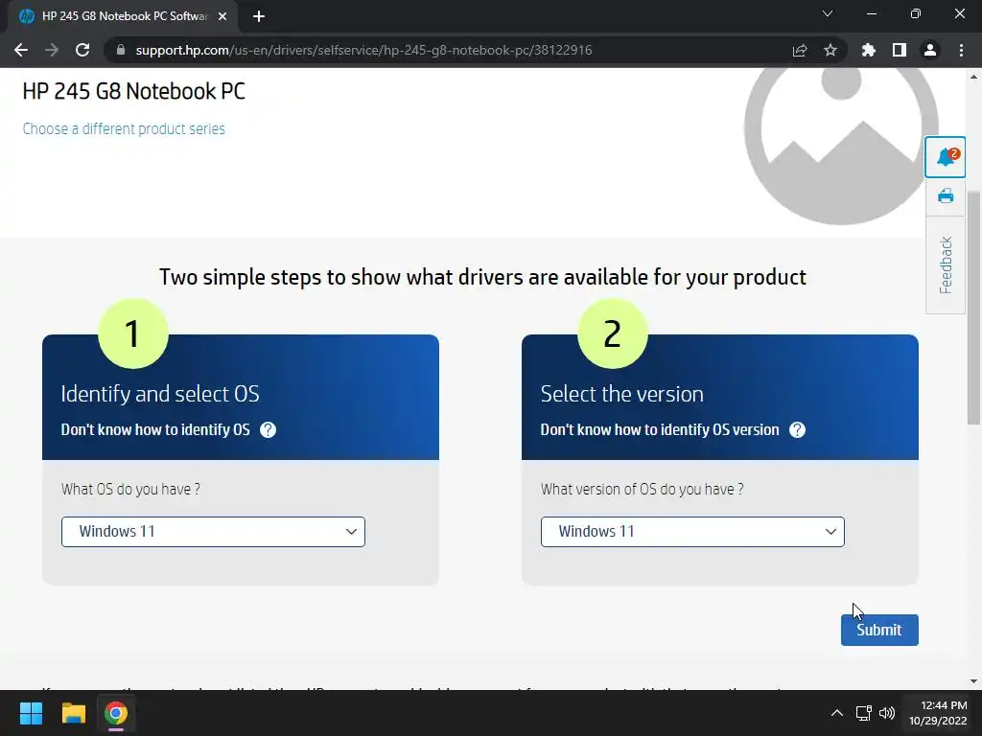Select the HP 245 G8 Notebook PC tab
This screenshot has height=736, width=982.
click(x=122, y=16)
